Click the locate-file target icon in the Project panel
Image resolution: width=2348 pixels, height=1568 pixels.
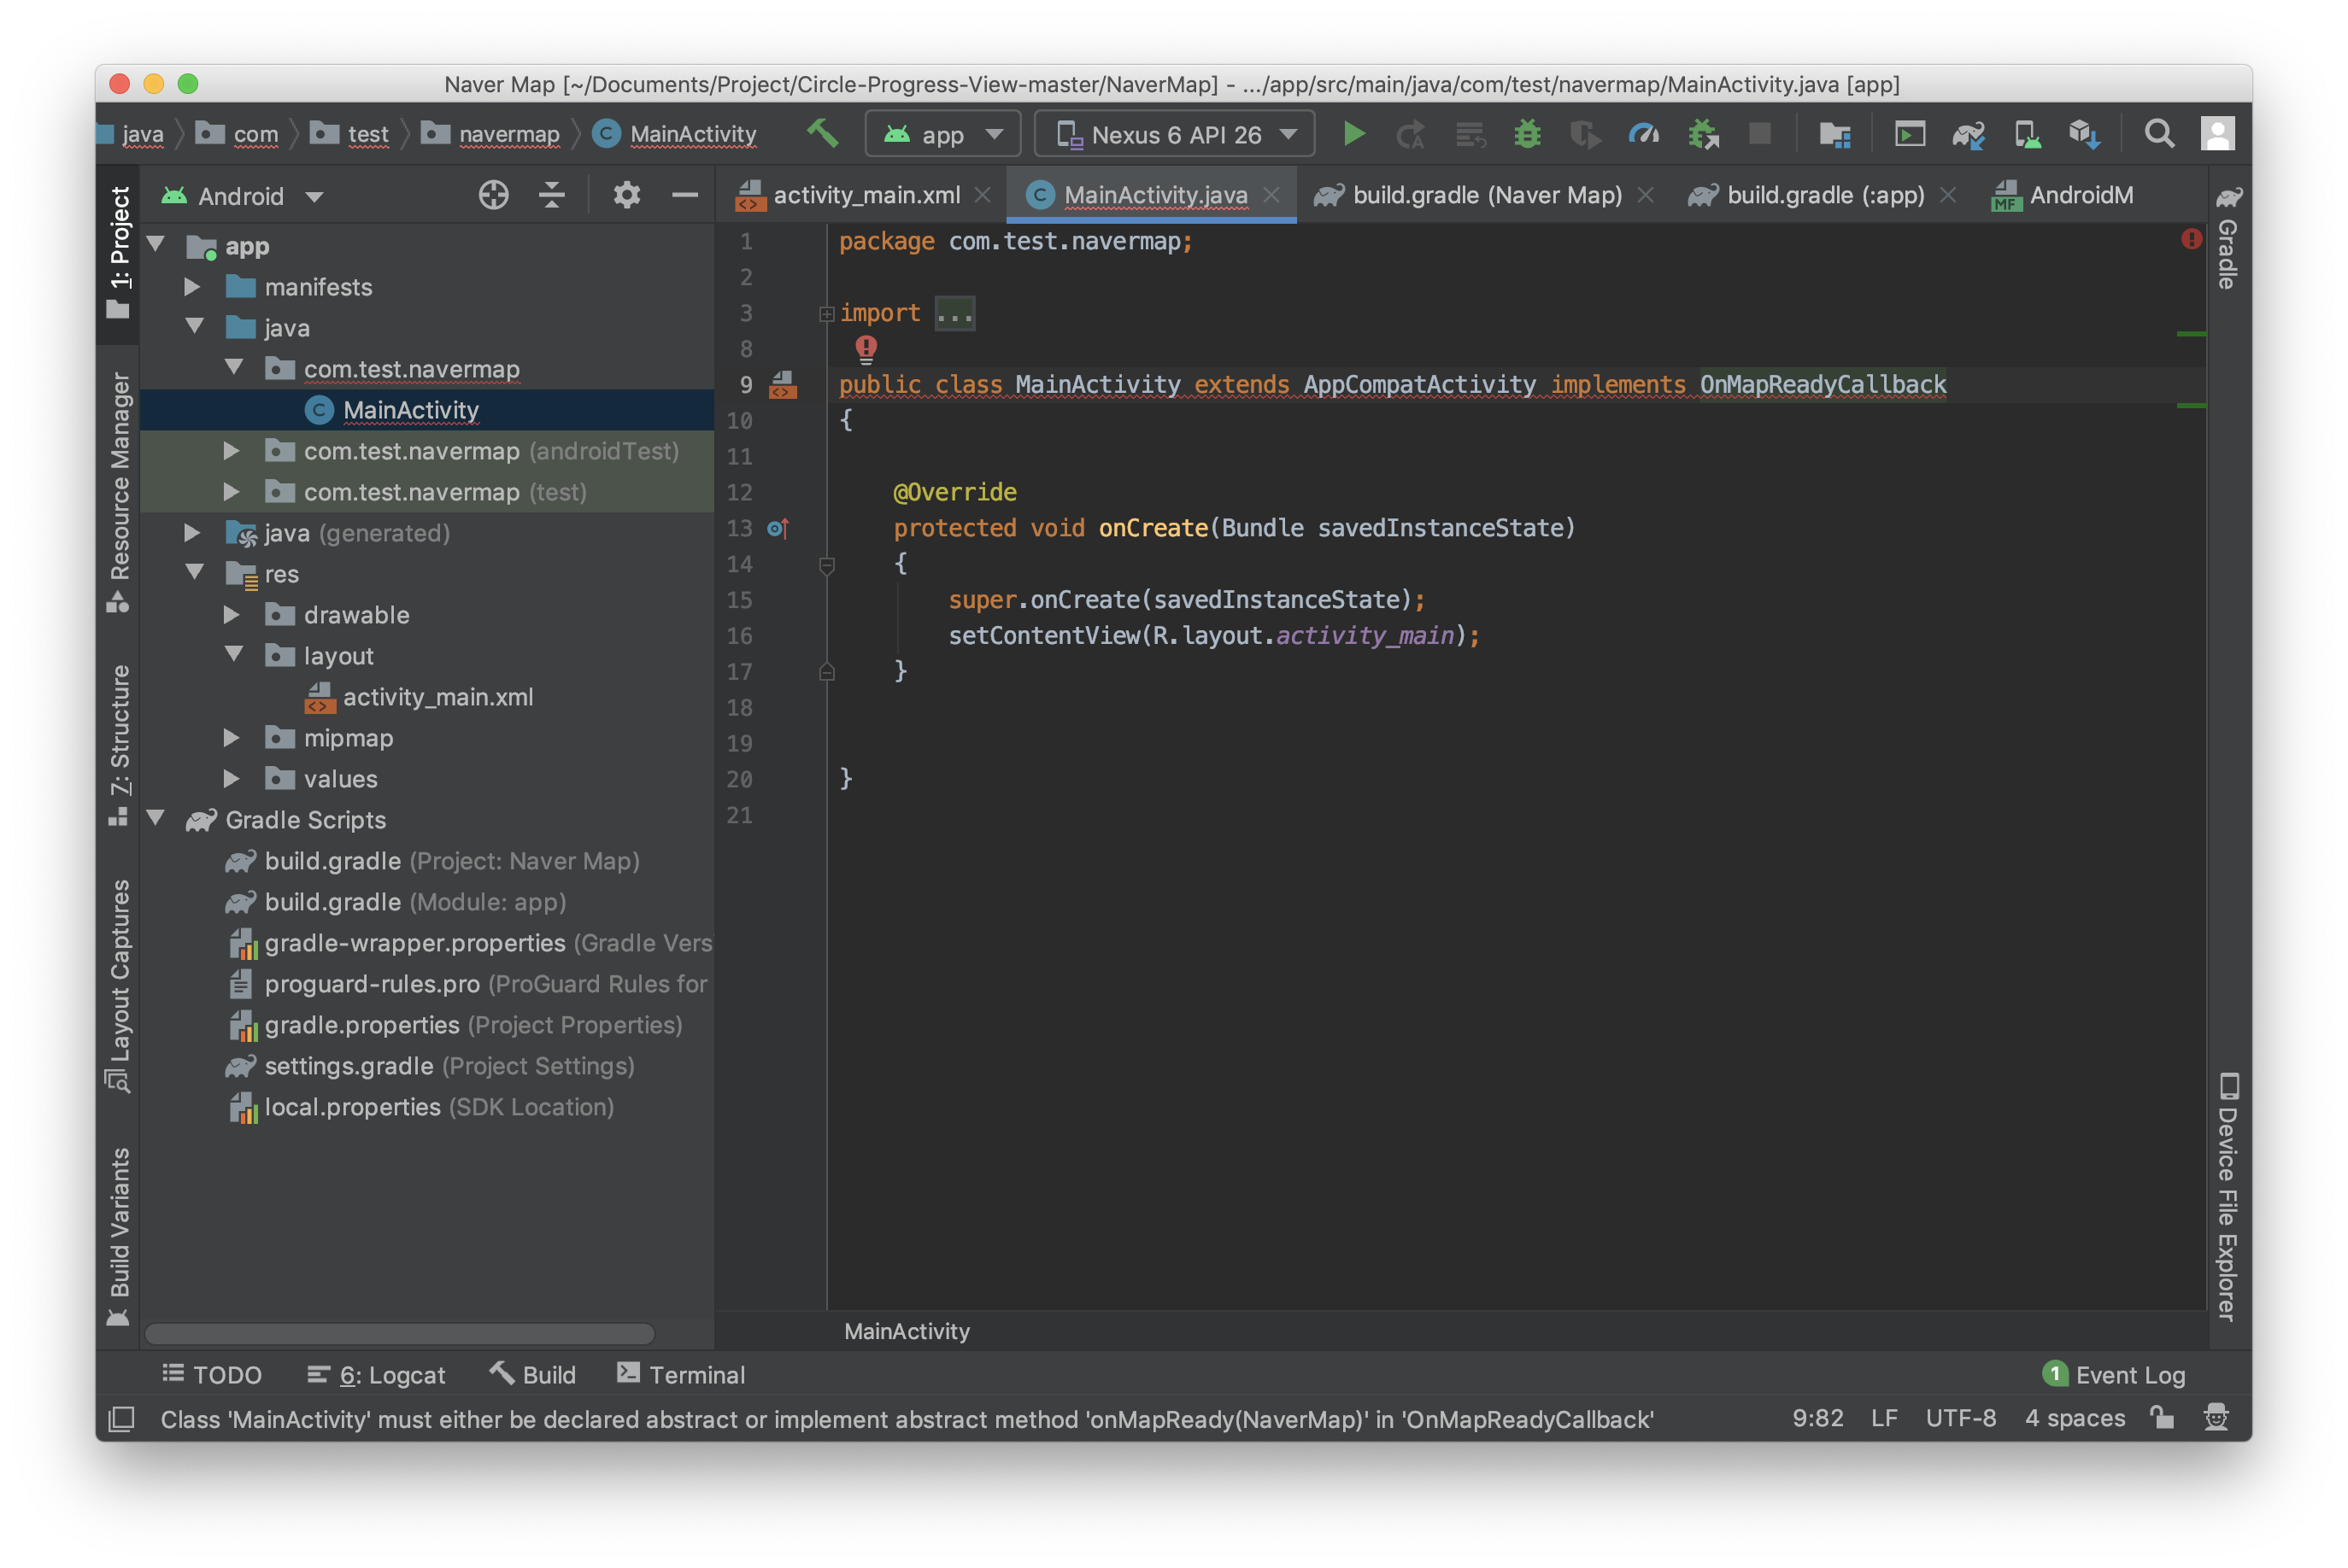[x=493, y=195]
